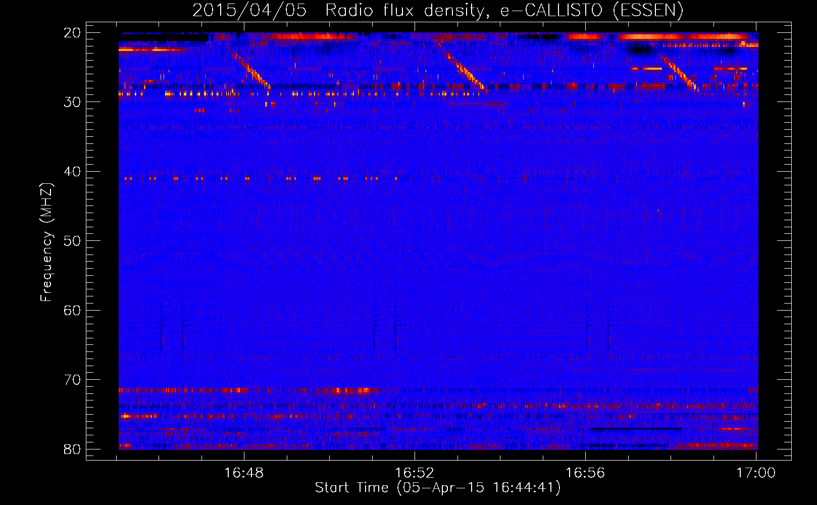Screen dimensions: 817x505
Task: Click the drifting burst streak near 16:48
Action: (251, 69)
